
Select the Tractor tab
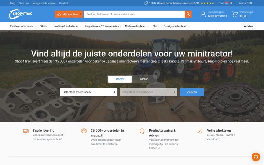[x=120, y=79]
